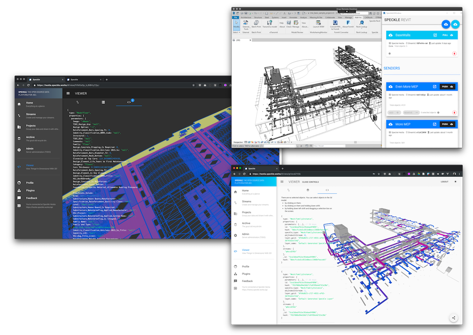Click CLOSE CONTROLS in light Speckle viewer
Viewport: 473px width, 335px height.
310,182
